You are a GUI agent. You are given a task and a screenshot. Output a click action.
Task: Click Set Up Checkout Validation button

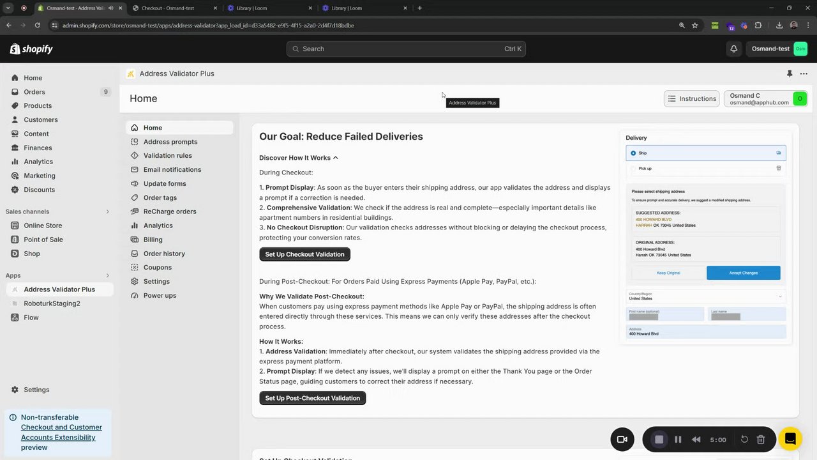click(304, 254)
